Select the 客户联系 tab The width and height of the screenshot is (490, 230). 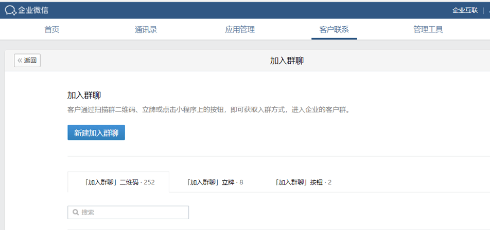[x=334, y=30]
